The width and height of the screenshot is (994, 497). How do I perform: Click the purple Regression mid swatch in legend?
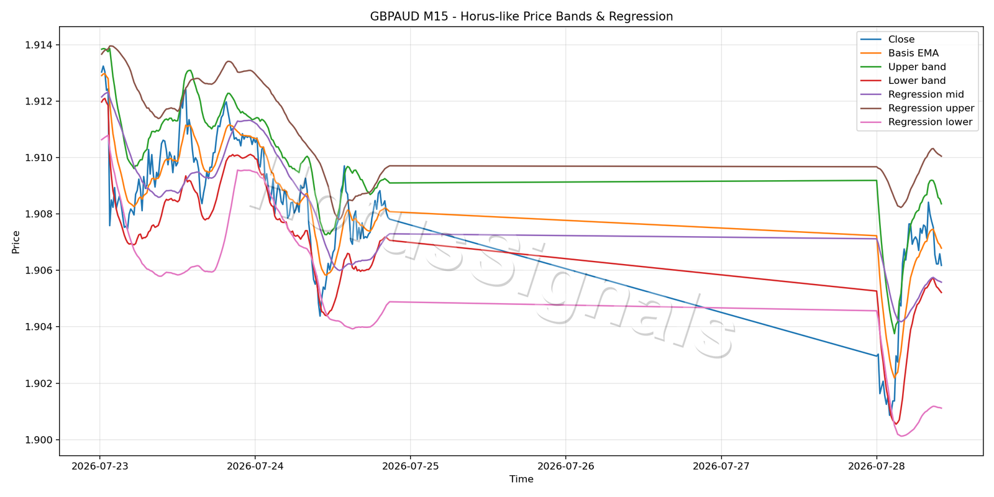(x=870, y=94)
